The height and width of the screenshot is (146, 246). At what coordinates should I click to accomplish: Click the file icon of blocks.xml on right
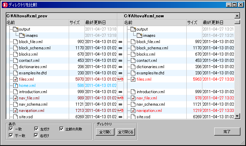pos(133,54)
